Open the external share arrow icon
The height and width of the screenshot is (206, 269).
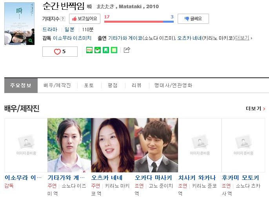[127, 50]
